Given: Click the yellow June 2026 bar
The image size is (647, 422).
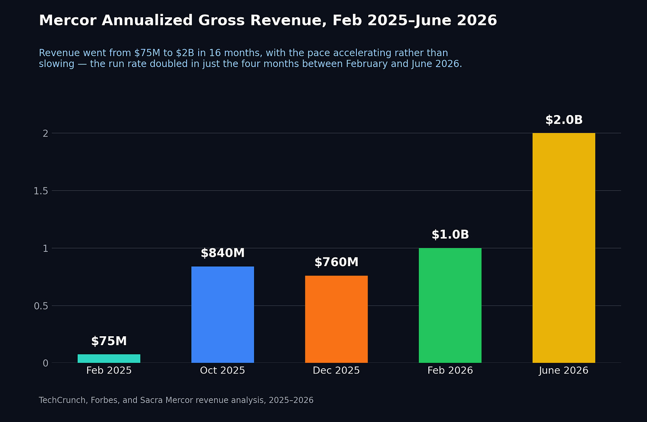Looking at the screenshot, I should 564,248.
